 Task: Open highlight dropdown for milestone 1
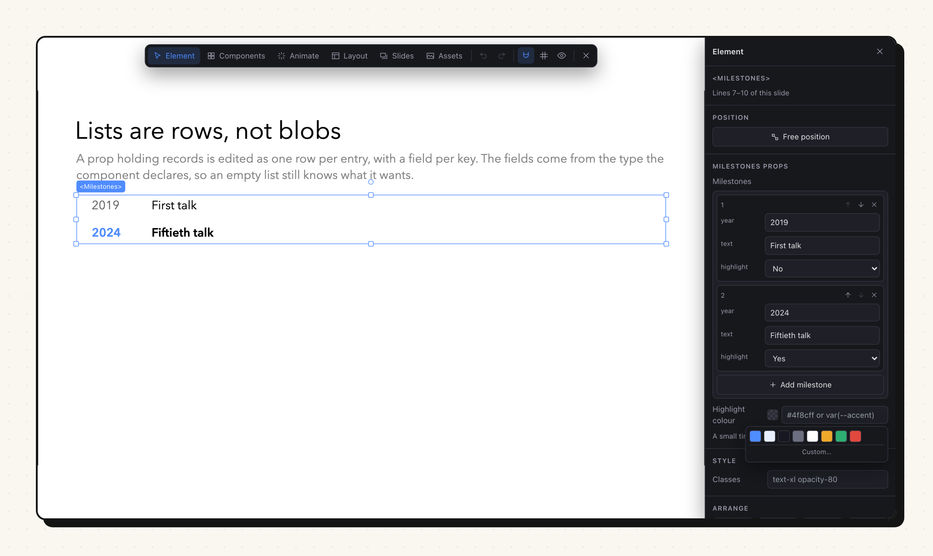822,269
